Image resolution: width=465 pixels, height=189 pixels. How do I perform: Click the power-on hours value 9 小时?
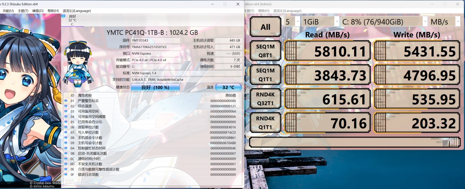click(228, 66)
